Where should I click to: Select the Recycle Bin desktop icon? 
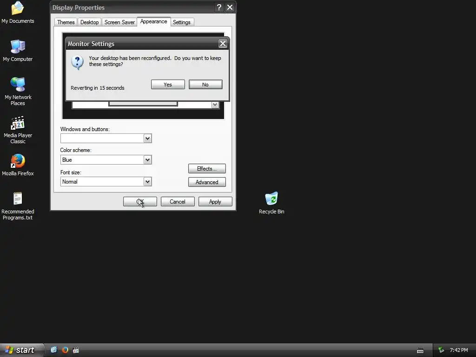click(x=271, y=203)
